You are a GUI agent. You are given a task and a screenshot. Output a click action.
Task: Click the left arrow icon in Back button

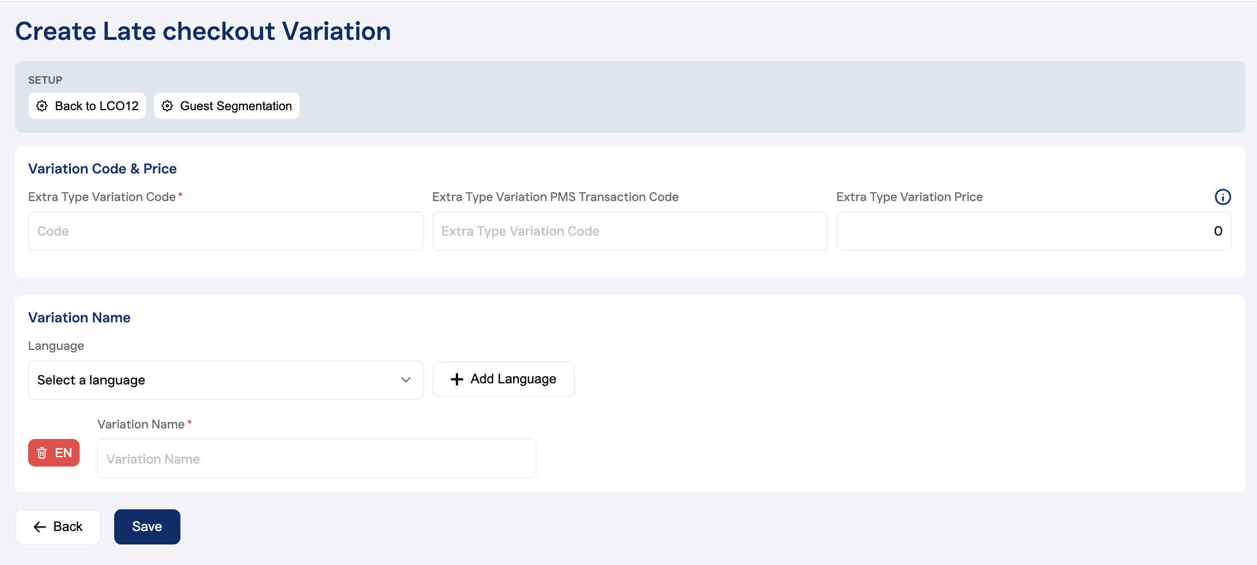[40, 527]
